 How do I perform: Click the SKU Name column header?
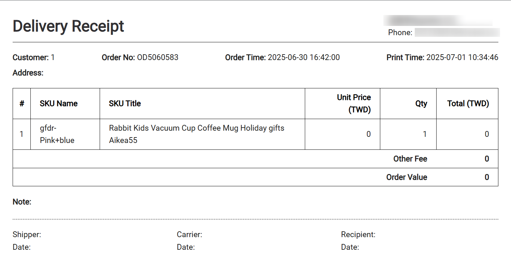point(59,103)
